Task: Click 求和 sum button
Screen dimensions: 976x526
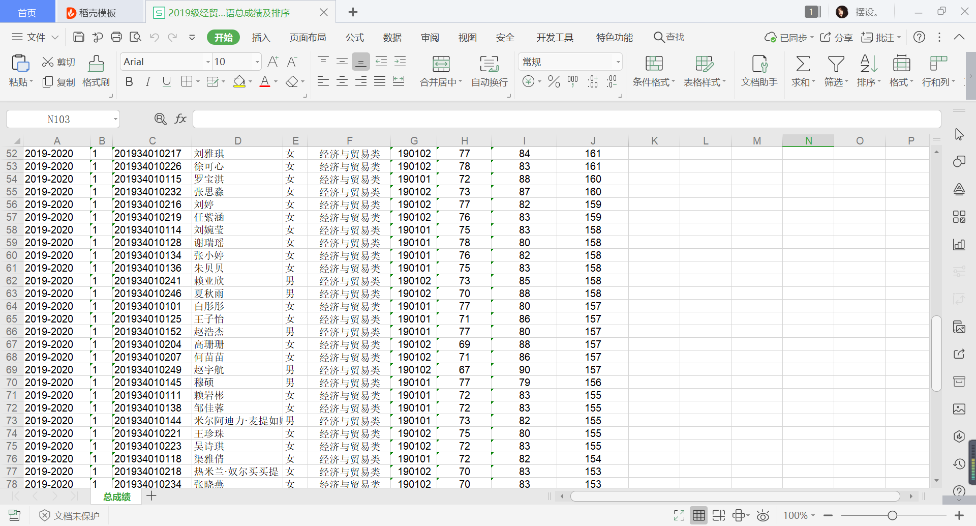Action: click(x=803, y=71)
